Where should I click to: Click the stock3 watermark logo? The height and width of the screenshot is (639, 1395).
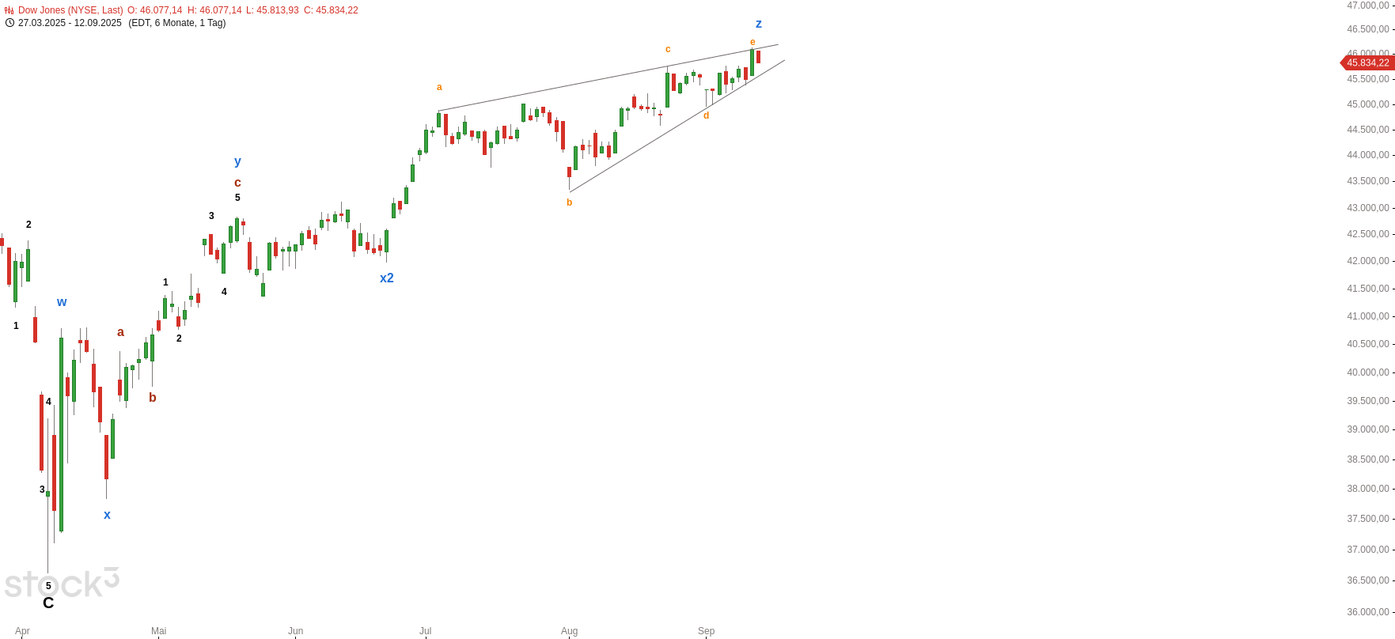61,584
